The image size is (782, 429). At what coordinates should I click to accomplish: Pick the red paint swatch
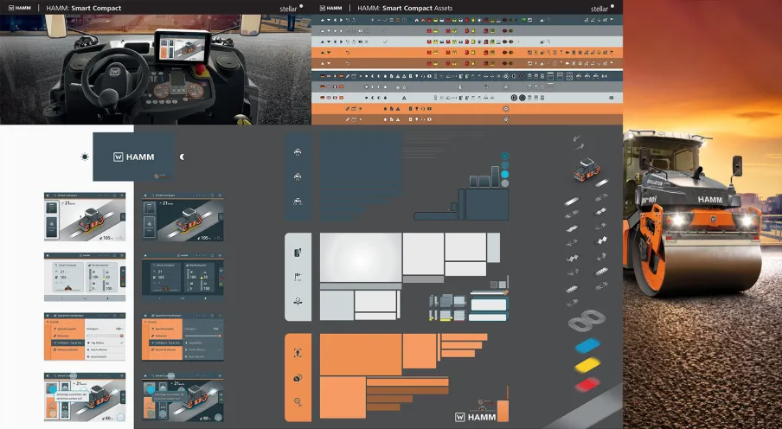(x=587, y=385)
